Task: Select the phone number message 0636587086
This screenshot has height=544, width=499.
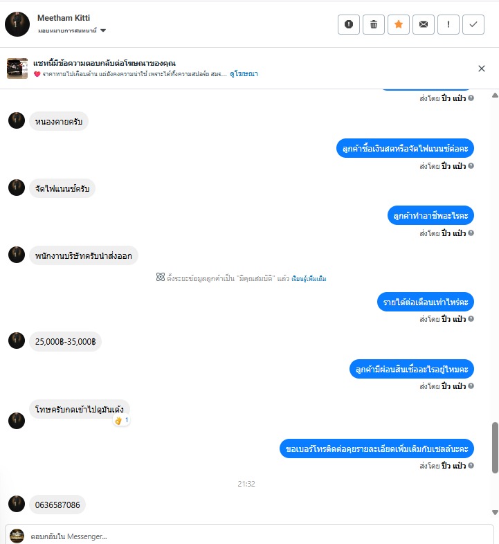Action: (57, 505)
